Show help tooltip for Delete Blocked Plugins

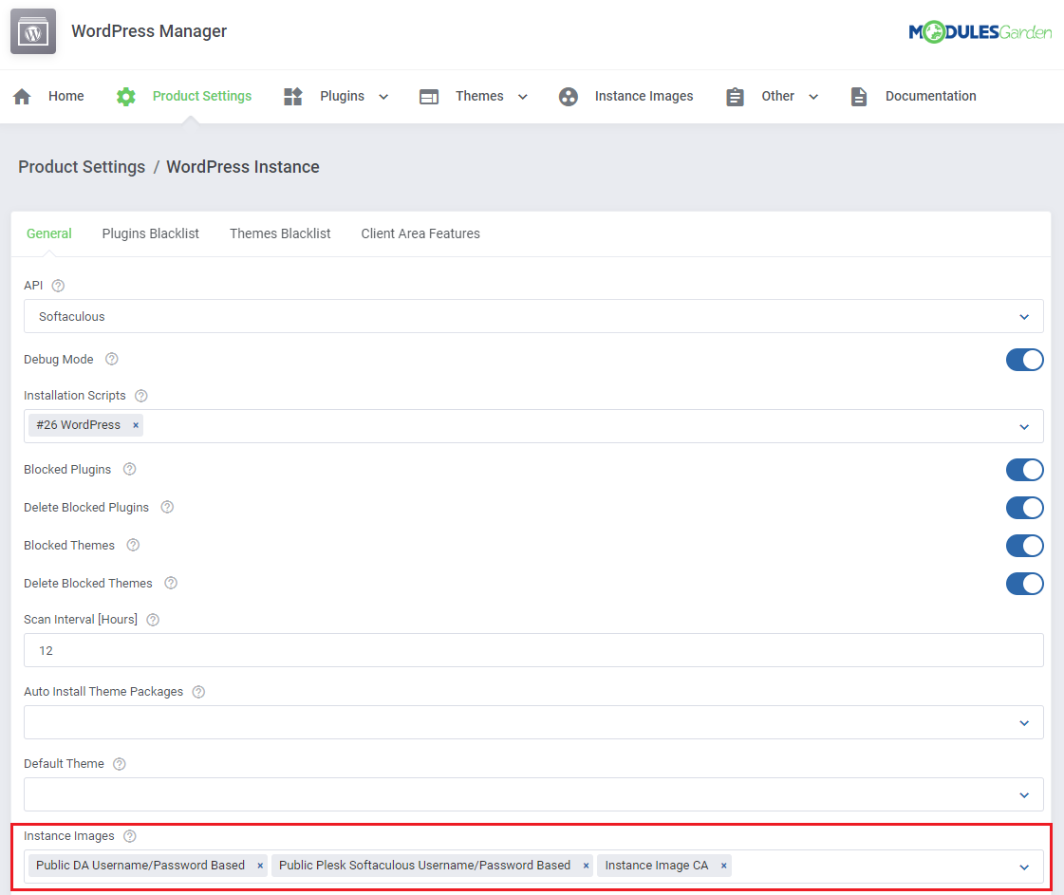[167, 507]
